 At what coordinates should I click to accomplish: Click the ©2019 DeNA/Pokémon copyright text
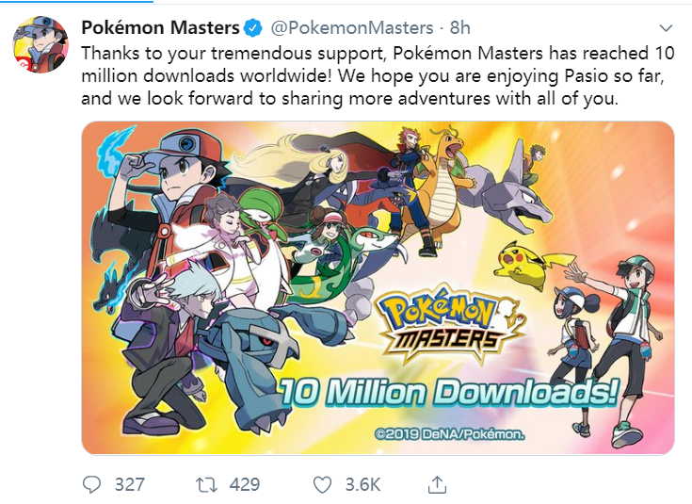click(x=449, y=434)
